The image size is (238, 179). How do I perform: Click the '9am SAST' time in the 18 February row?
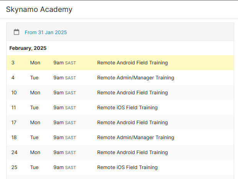coord(64,138)
